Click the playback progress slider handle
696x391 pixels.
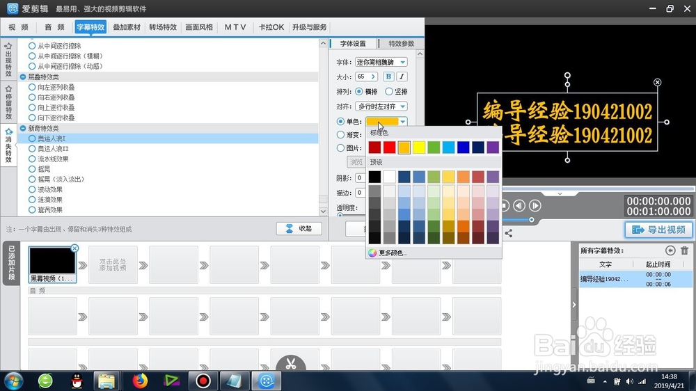531,220
